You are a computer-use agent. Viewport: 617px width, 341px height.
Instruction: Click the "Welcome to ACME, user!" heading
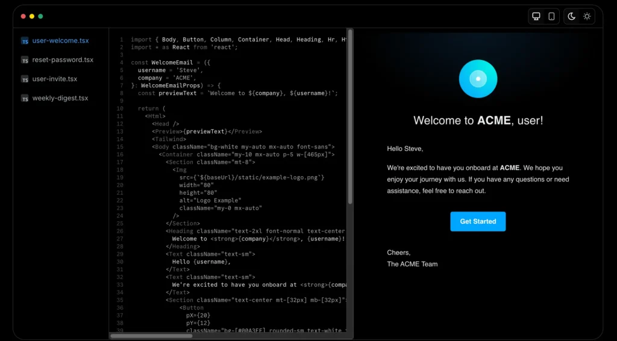478,120
